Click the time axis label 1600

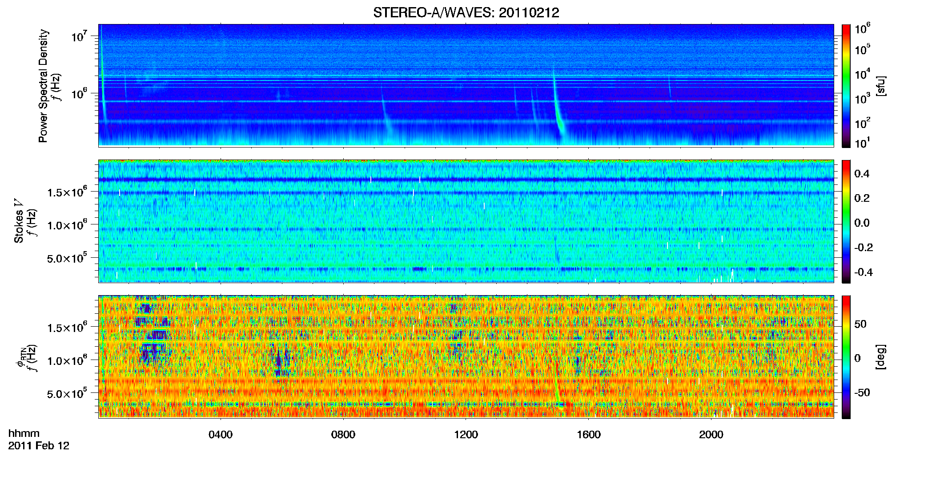coord(589,435)
